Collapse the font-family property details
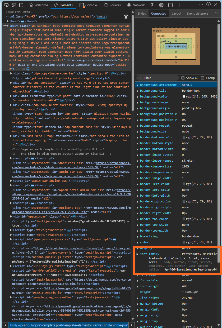Image resolution: width=222 pixels, height=328 pixels. click(137, 254)
